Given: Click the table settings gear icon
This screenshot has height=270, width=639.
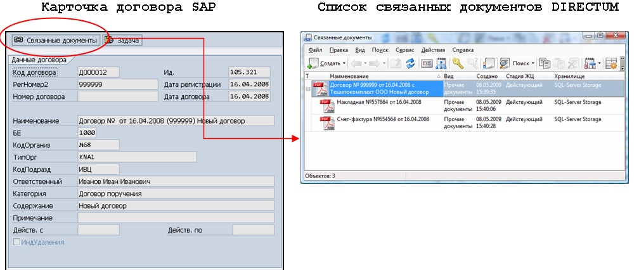Looking at the screenshot, I should coord(611,63).
